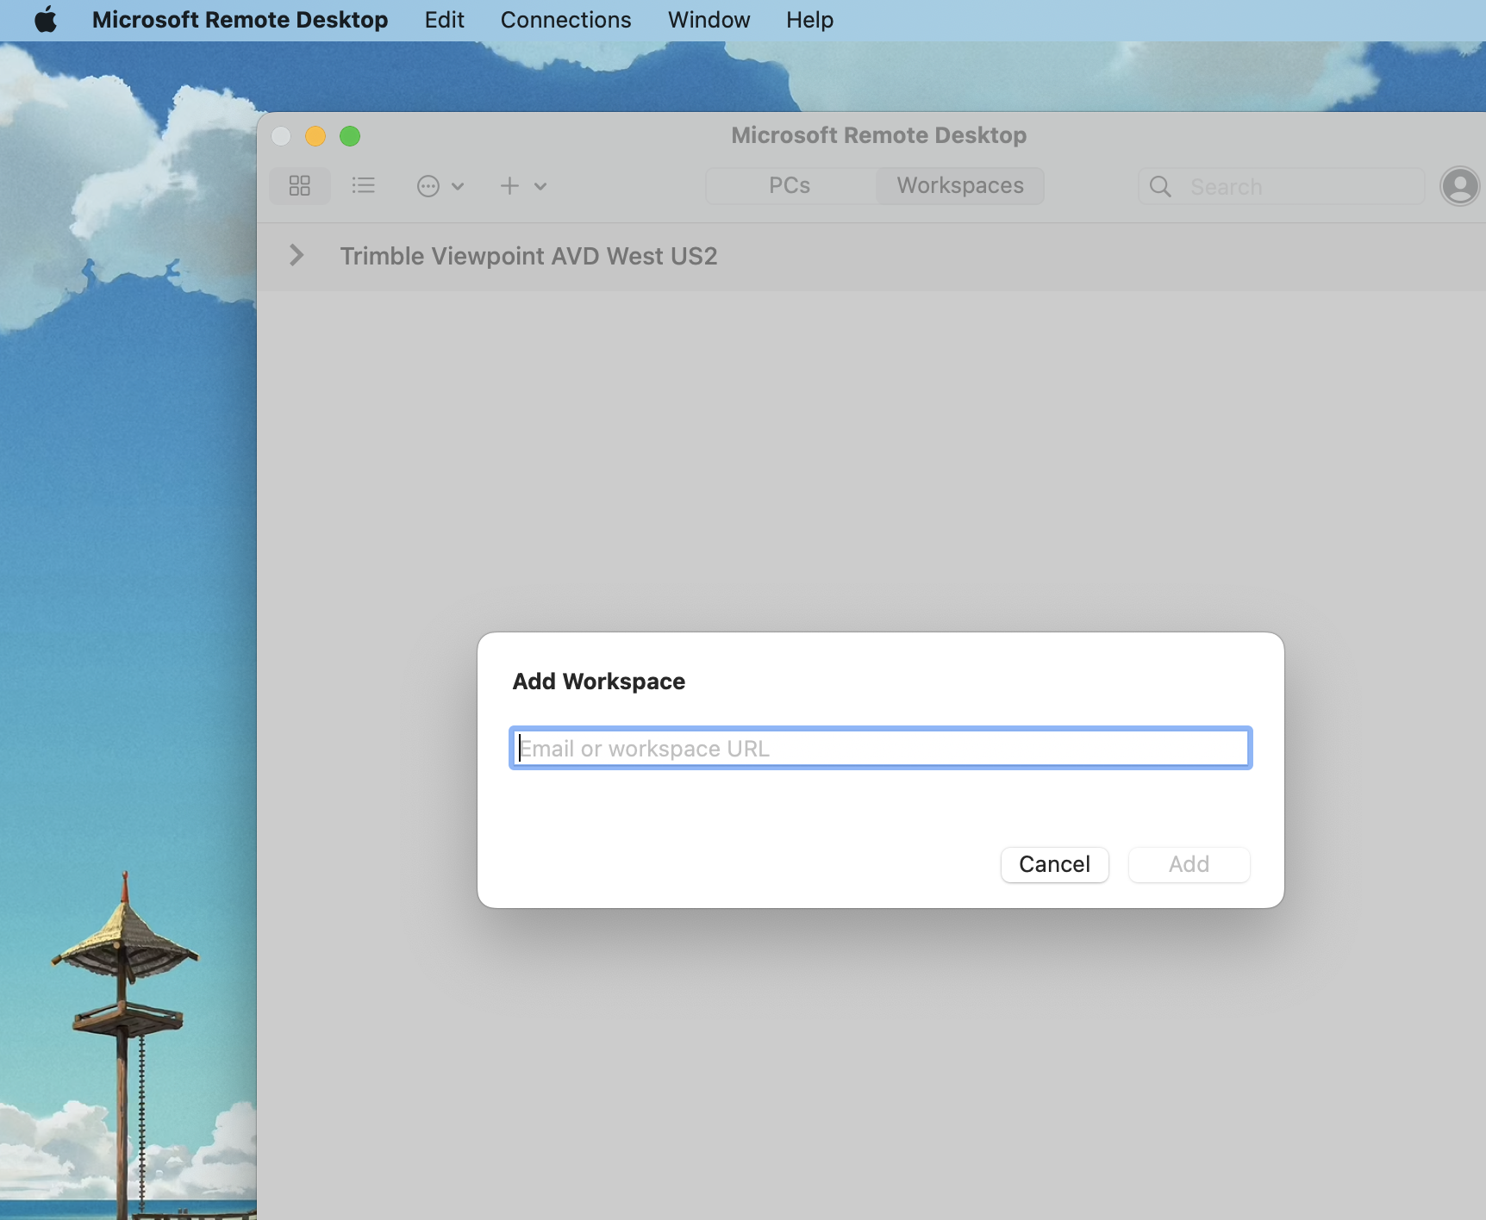Open the ellipsis actions dropdown
The width and height of the screenshot is (1486, 1220).
440,186
